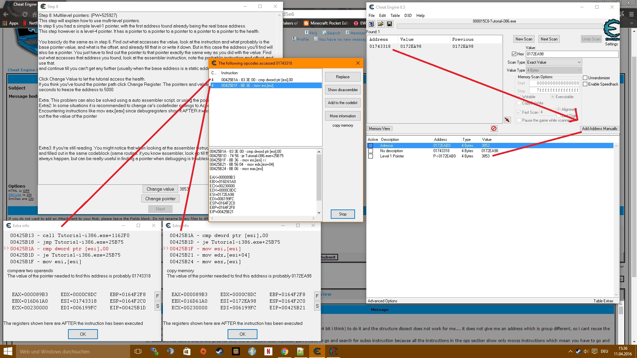The width and height of the screenshot is (637, 358).
Task: Open the process list in Cheat Engine
Action: [371, 24]
